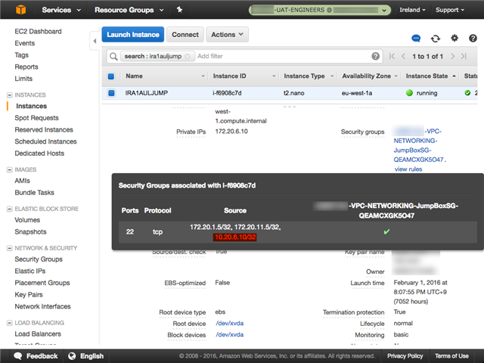Open Events in the sidebar

25,43
